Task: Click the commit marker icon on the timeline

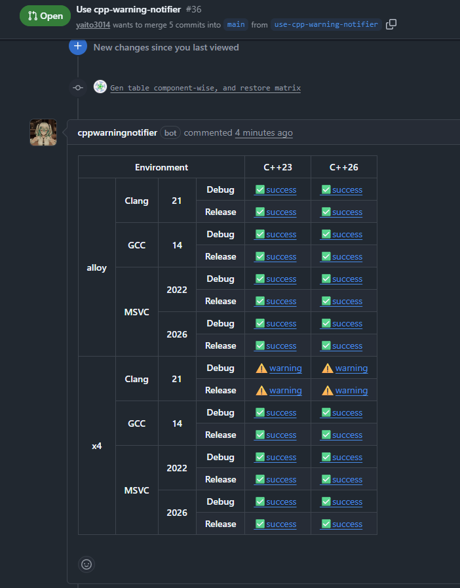Action: tap(77, 88)
